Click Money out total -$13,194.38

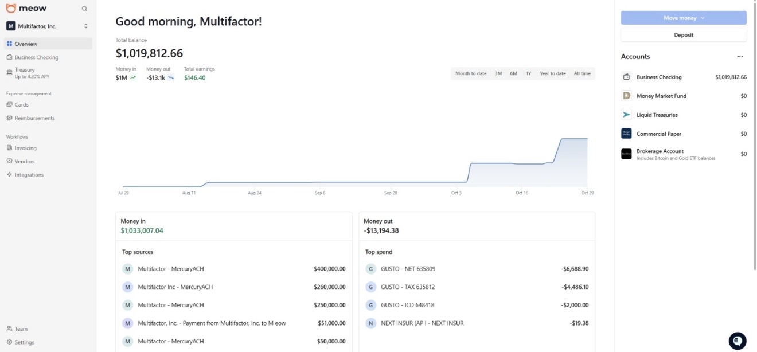[381, 230]
